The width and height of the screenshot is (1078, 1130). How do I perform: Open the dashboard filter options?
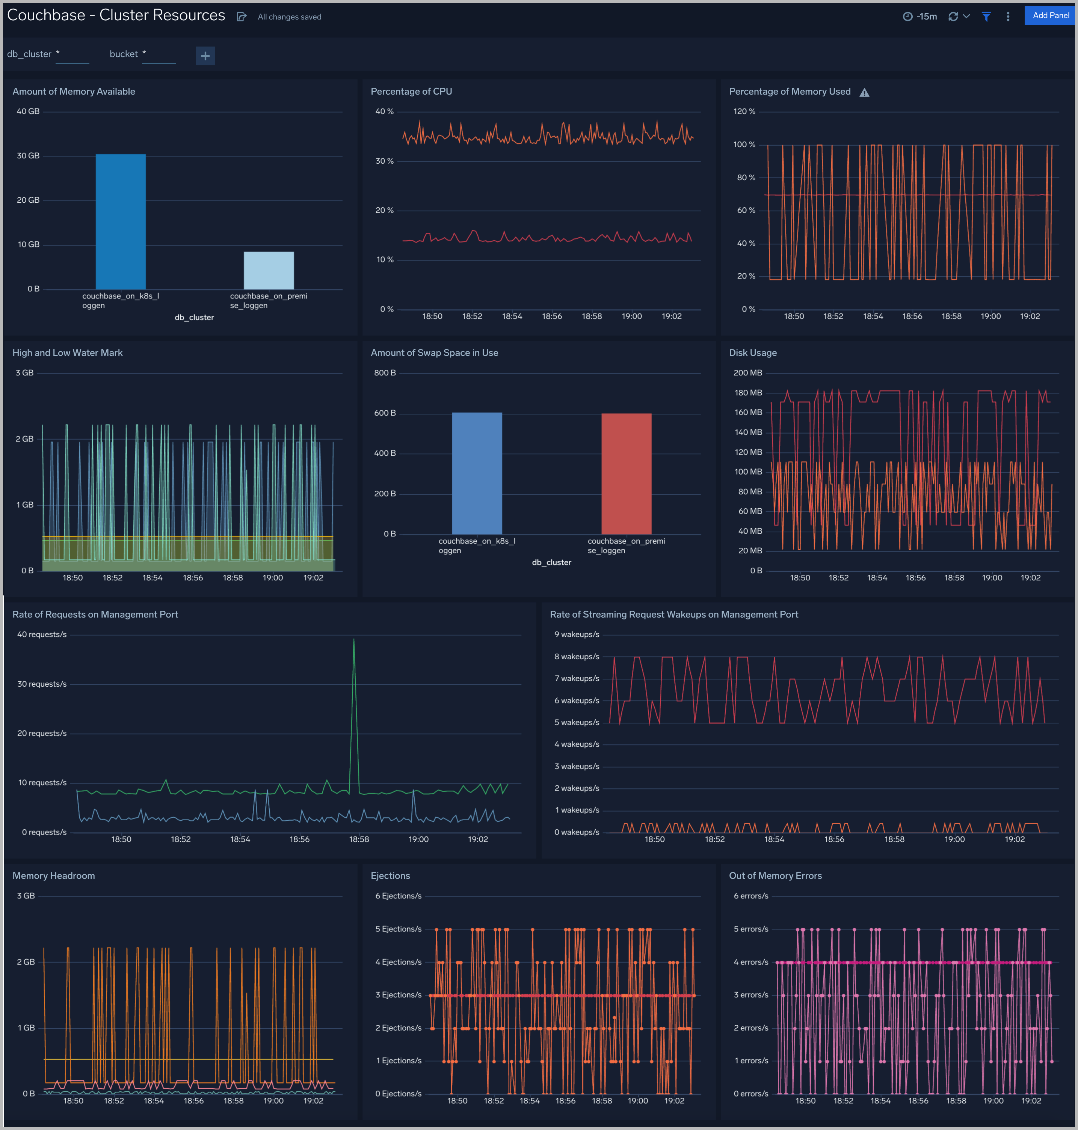coord(987,17)
